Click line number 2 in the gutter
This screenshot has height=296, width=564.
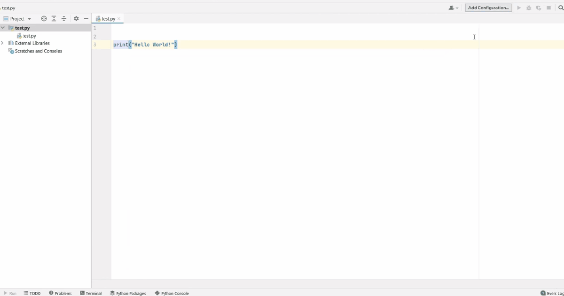95,36
